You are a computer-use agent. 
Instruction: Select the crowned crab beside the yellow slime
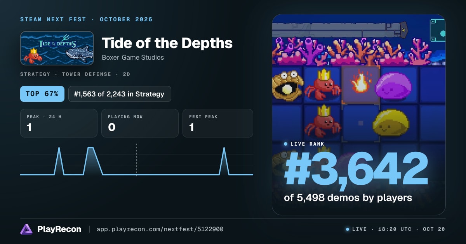pos(323,122)
